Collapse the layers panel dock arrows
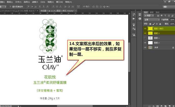 141,10
